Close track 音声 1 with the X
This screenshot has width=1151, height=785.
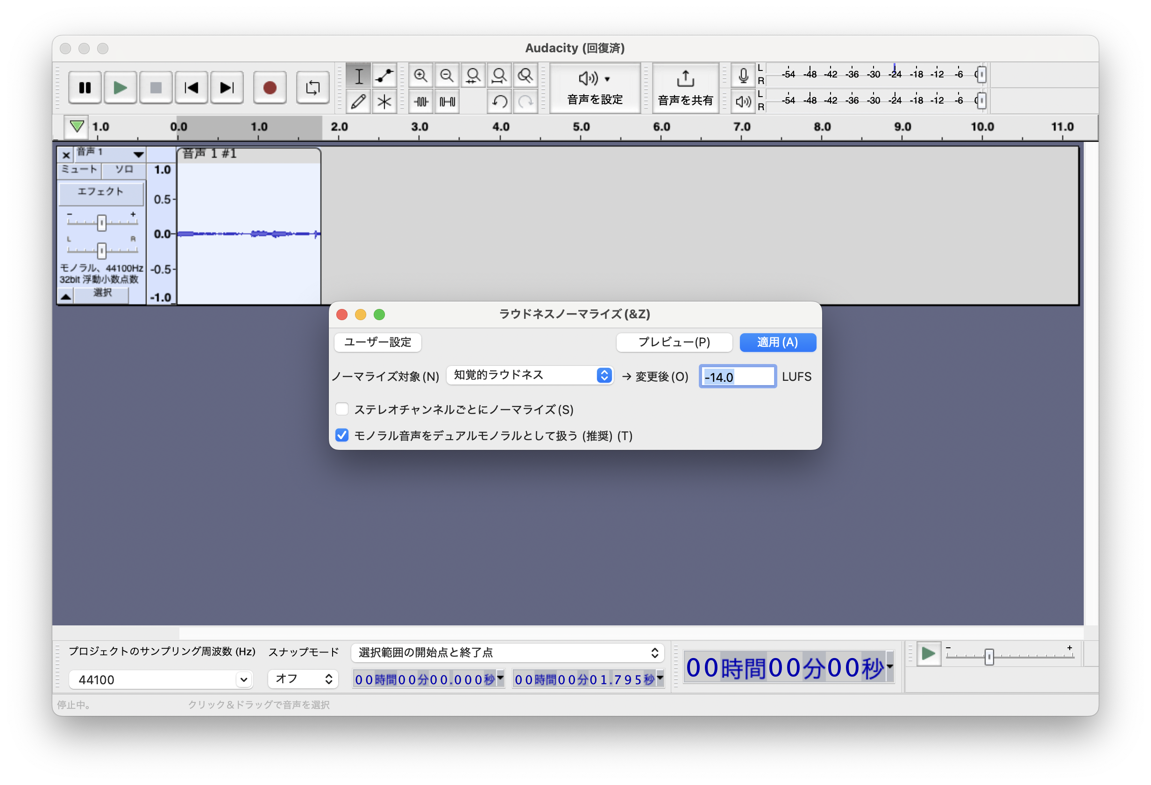pos(66,155)
